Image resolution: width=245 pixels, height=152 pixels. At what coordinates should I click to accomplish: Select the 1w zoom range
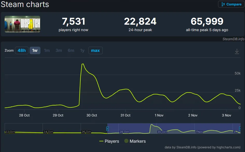[35, 50]
